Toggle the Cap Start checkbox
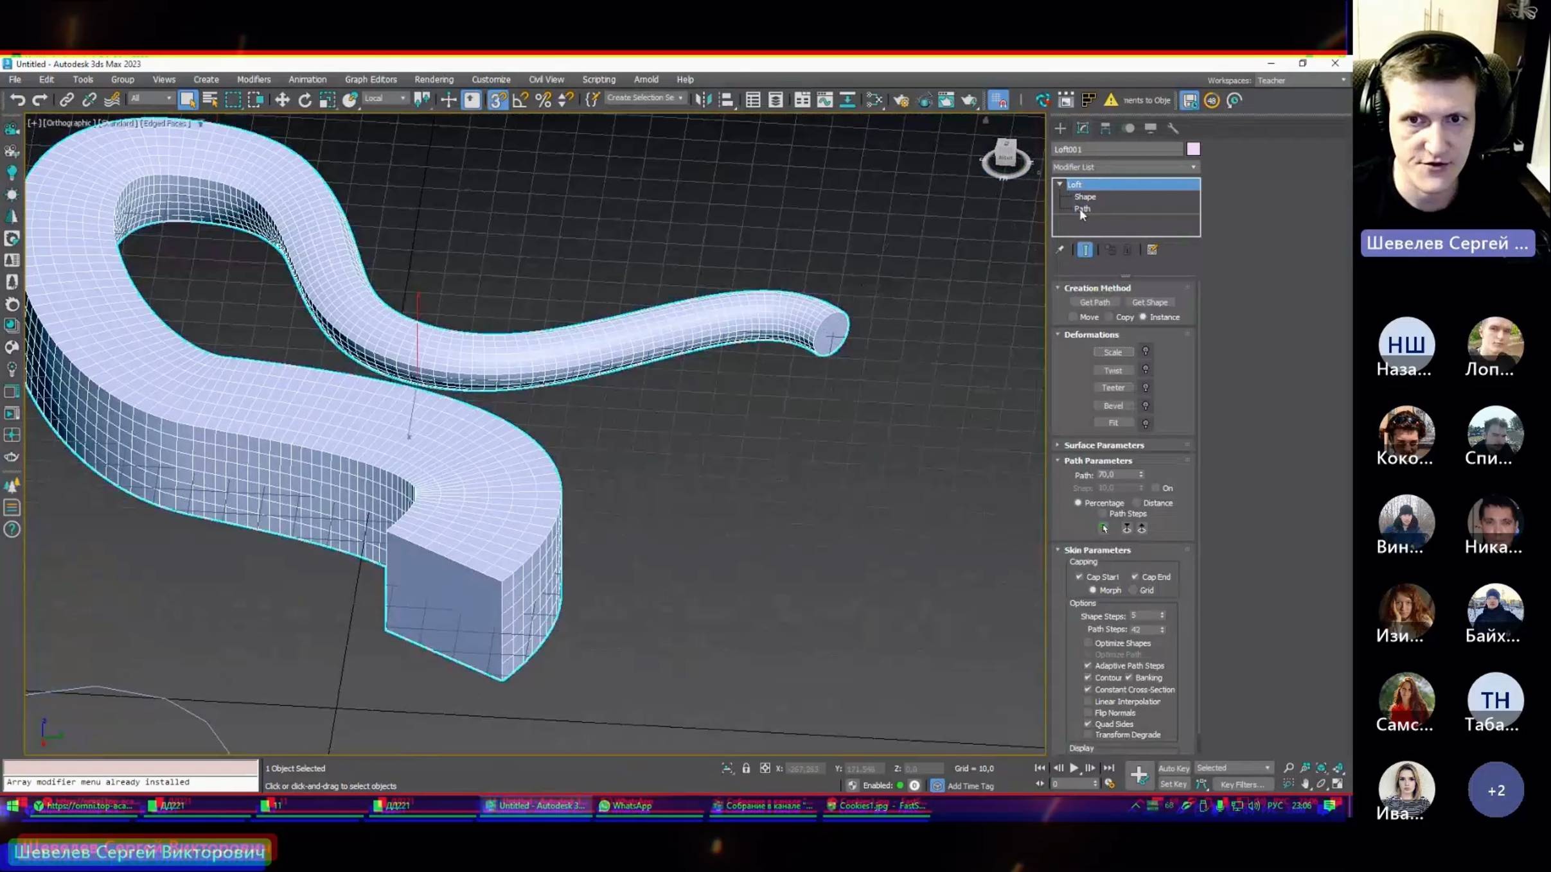 (x=1079, y=577)
